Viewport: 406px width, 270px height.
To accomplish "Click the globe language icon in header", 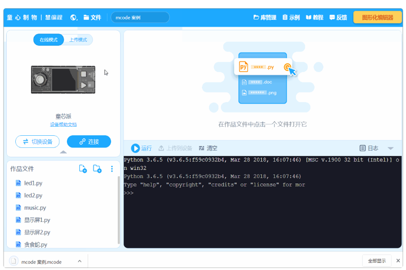I will pos(74,18).
